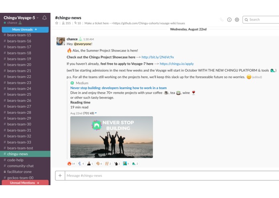This screenshot has width=279, height=198.
Task: Star the #chingu-news channel
Action: click(x=57, y=23)
